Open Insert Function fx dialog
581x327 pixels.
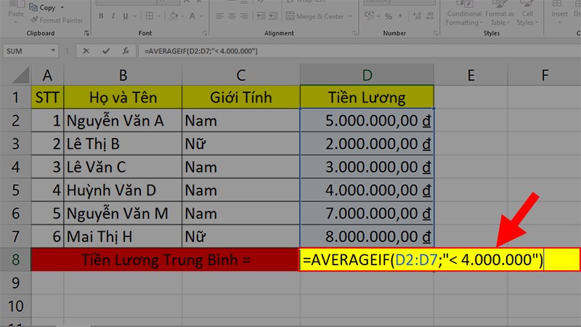tap(126, 51)
